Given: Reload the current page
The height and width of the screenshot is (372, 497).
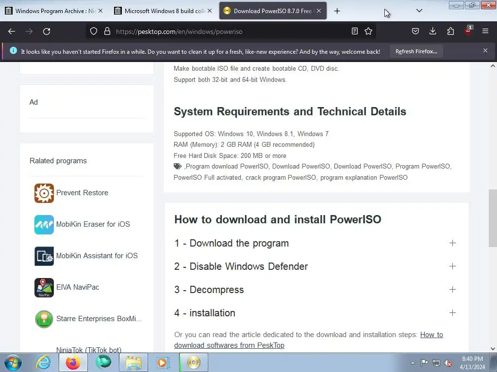Looking at the screenshot, I should coord(47,31).
